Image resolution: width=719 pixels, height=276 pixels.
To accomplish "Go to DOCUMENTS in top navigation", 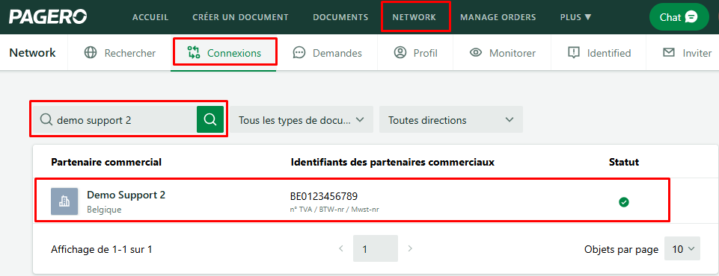I will click(x=340, y=17).
